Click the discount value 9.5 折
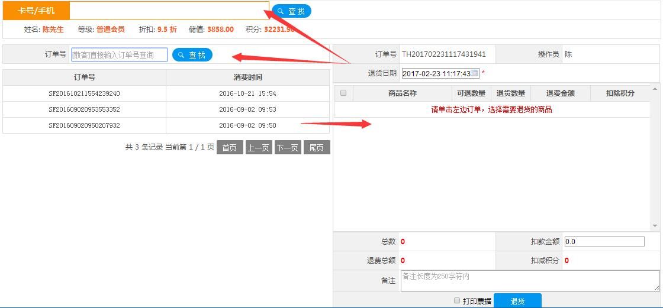The image size is (663, 308). tap(167, 30)
